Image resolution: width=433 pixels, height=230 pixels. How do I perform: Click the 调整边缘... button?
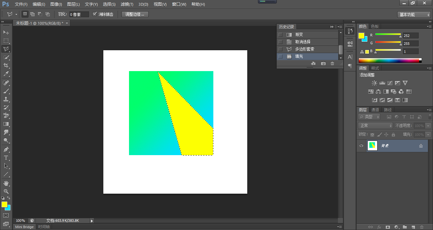(x=135, y=14)
